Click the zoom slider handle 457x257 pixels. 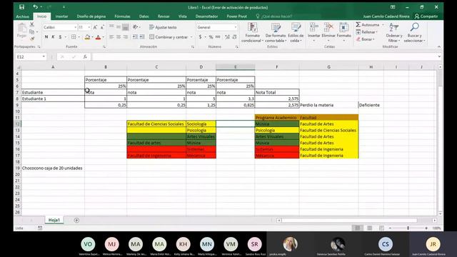point(408,228)
